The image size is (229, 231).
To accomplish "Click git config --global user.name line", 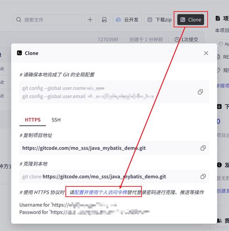I will 63,88.
